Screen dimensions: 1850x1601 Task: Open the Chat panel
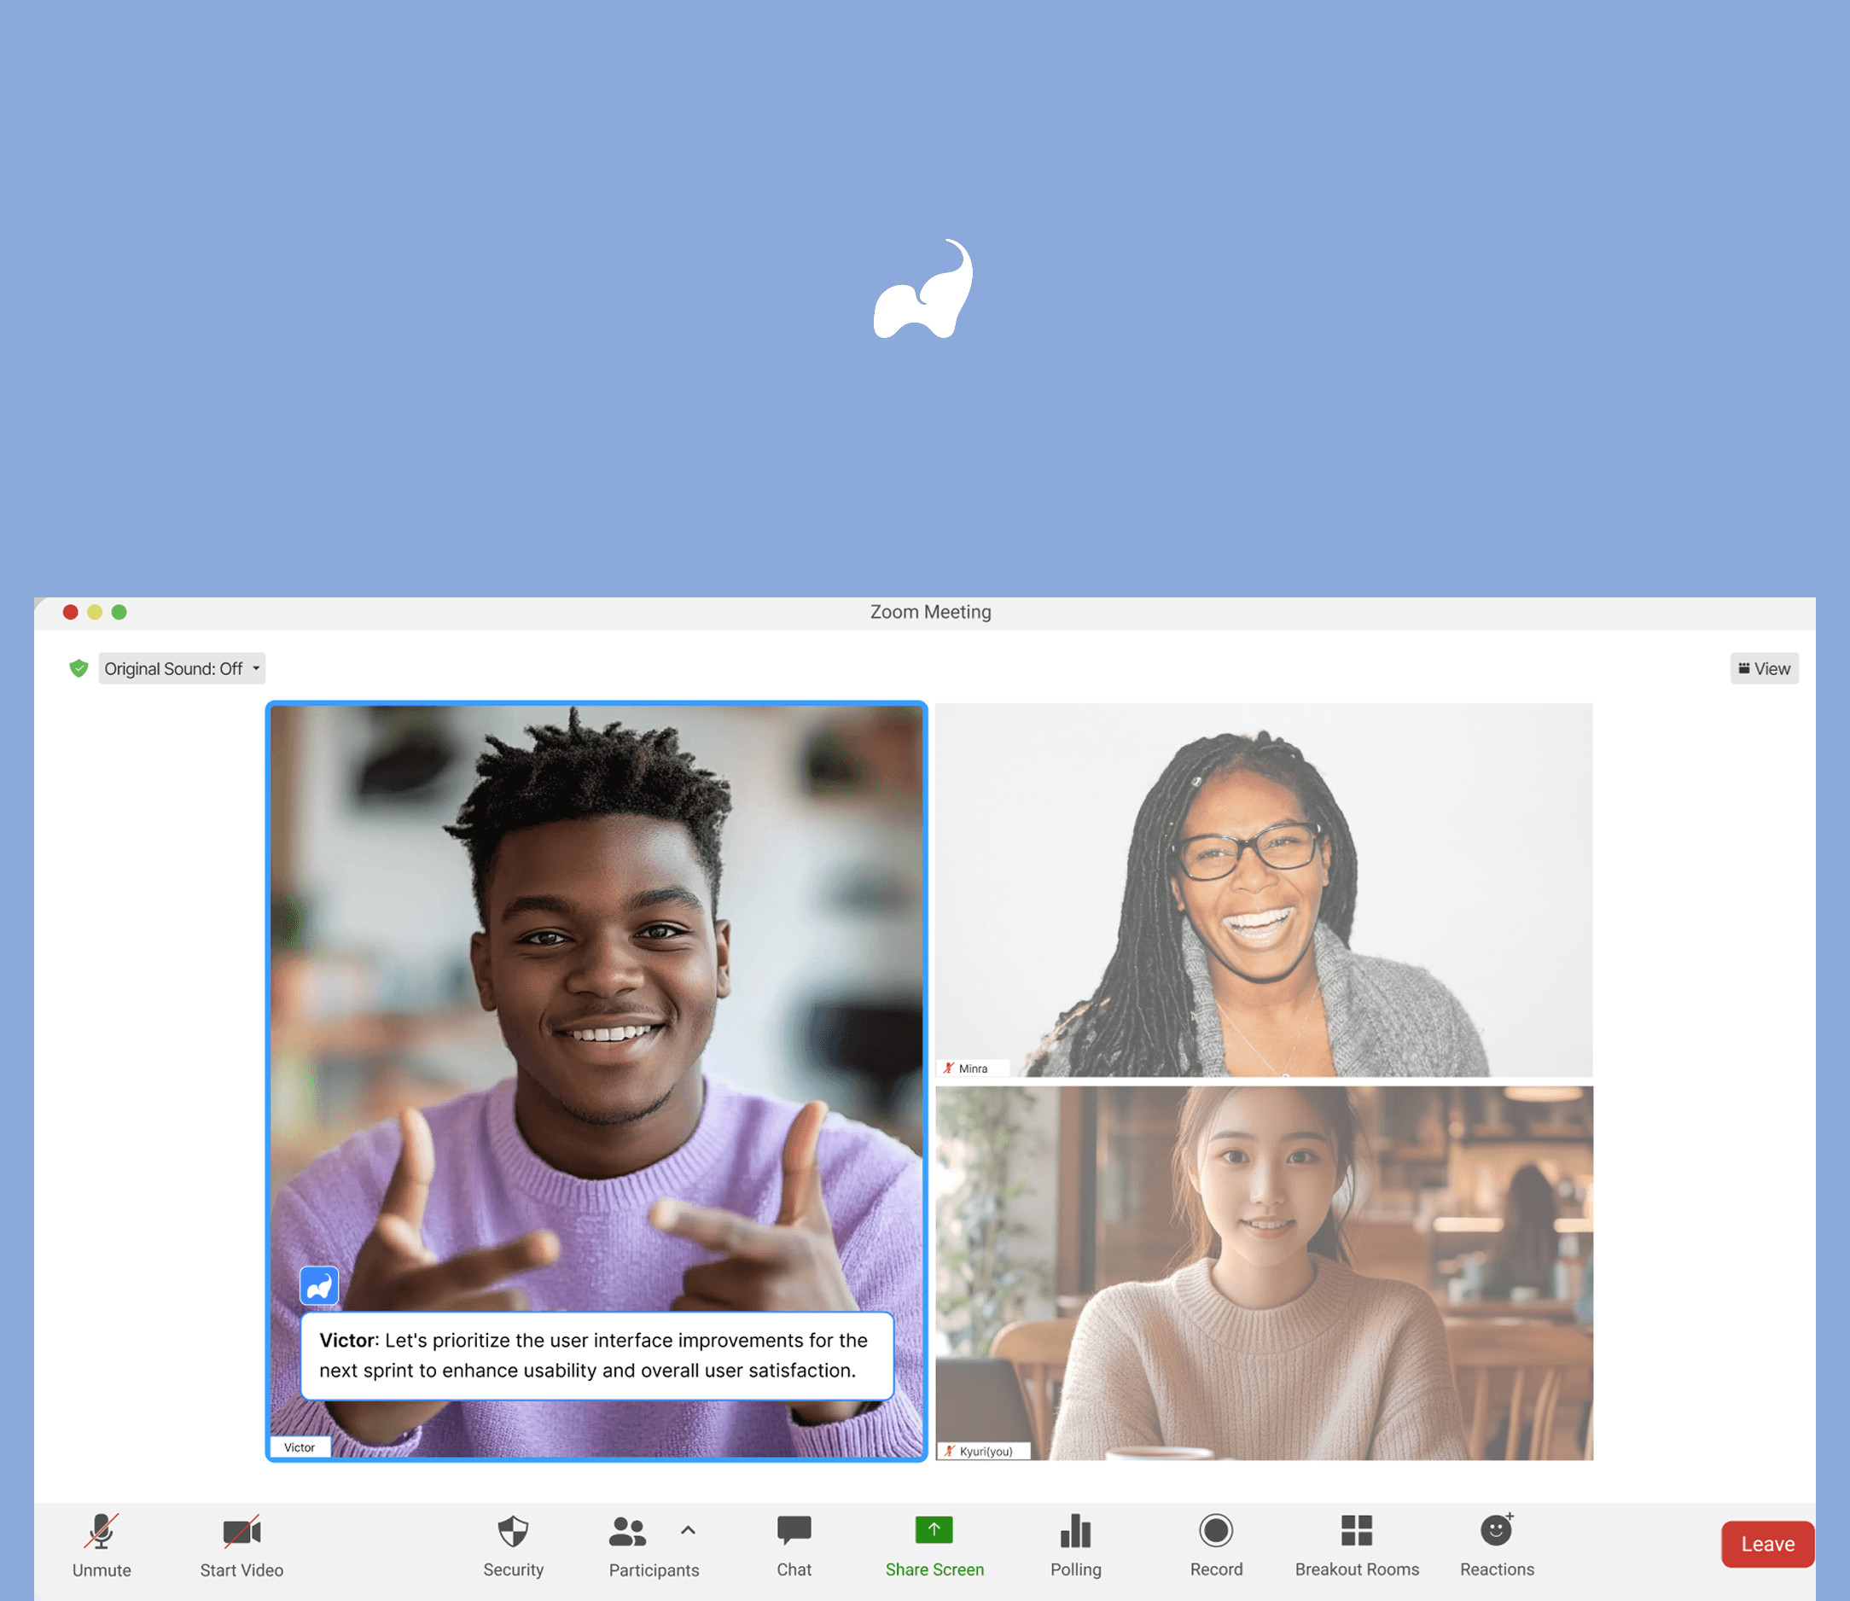(794, 1543)
